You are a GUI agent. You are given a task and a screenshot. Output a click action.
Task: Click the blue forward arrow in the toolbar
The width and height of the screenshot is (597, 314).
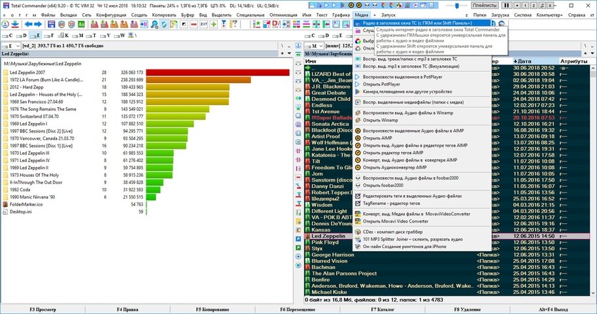[x=38, y=24]
